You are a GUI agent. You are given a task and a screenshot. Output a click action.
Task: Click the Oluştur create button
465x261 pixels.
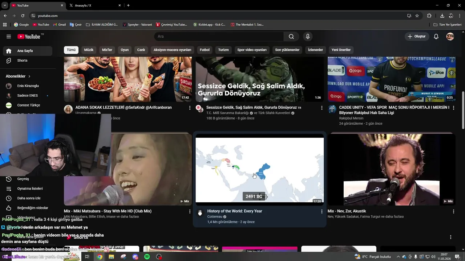[417, 36]
